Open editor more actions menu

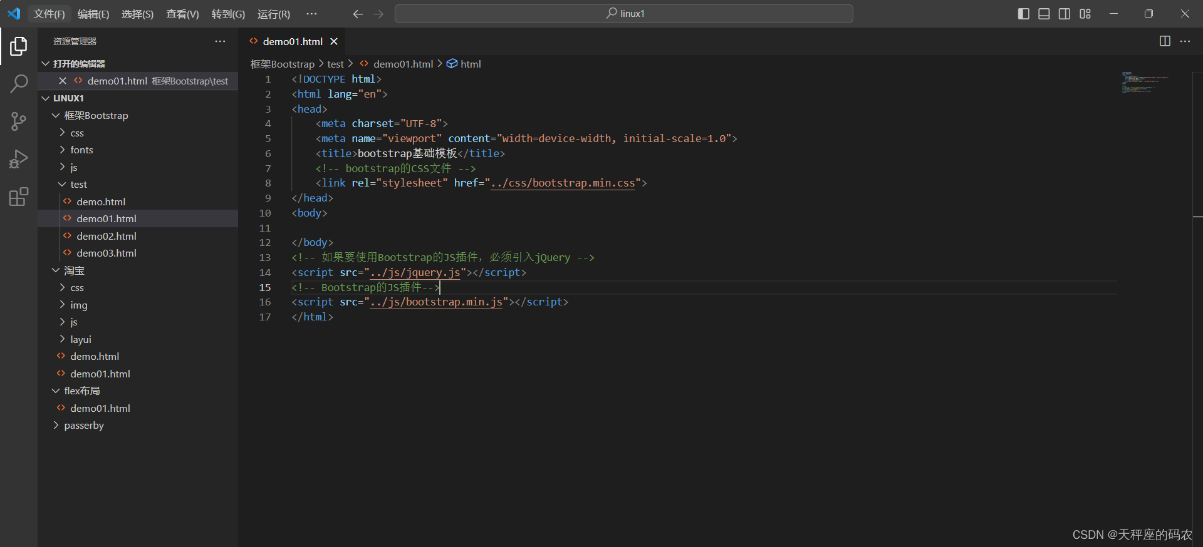[x=1185, y=41]
